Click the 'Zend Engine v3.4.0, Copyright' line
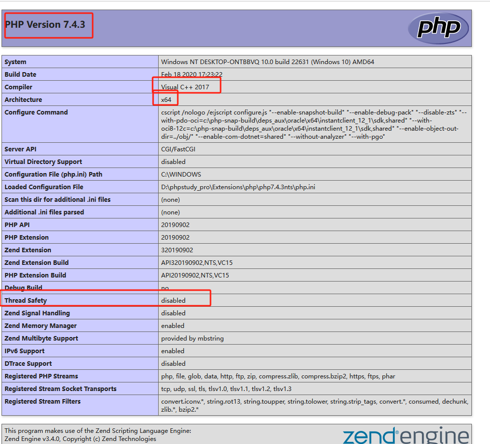Image resolution: width=490 pixels, height=444 pixels. coord(80,438)
